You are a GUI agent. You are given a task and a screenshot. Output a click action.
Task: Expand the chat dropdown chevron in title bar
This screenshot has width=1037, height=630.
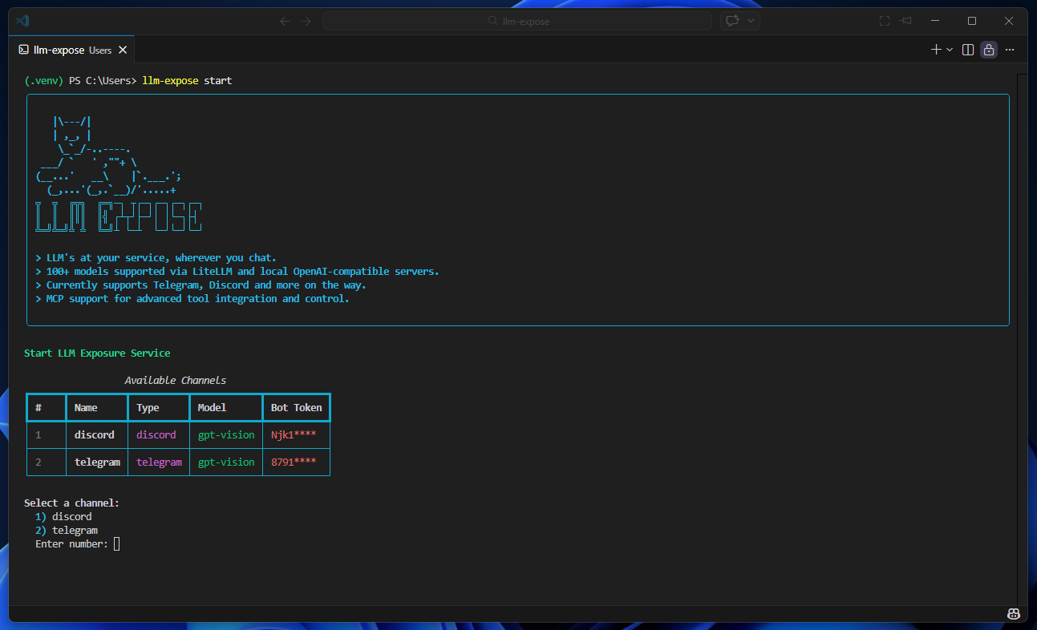[751, 21]
